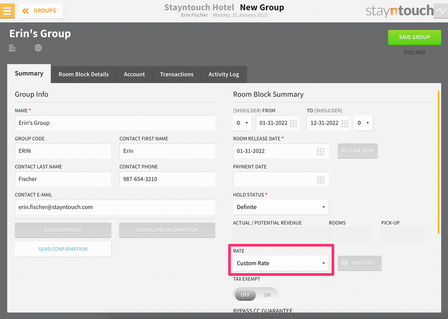Viewport: 448px width, 319px height.
Task: Click the empty Payment Date field
Action: (x=281, y=179)
